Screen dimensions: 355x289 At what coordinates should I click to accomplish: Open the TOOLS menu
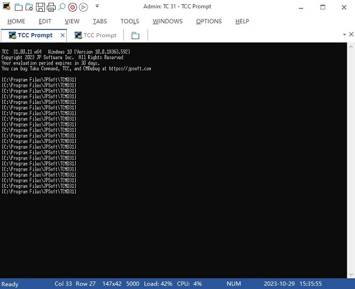pyautogui.click(x=130, y=21)
